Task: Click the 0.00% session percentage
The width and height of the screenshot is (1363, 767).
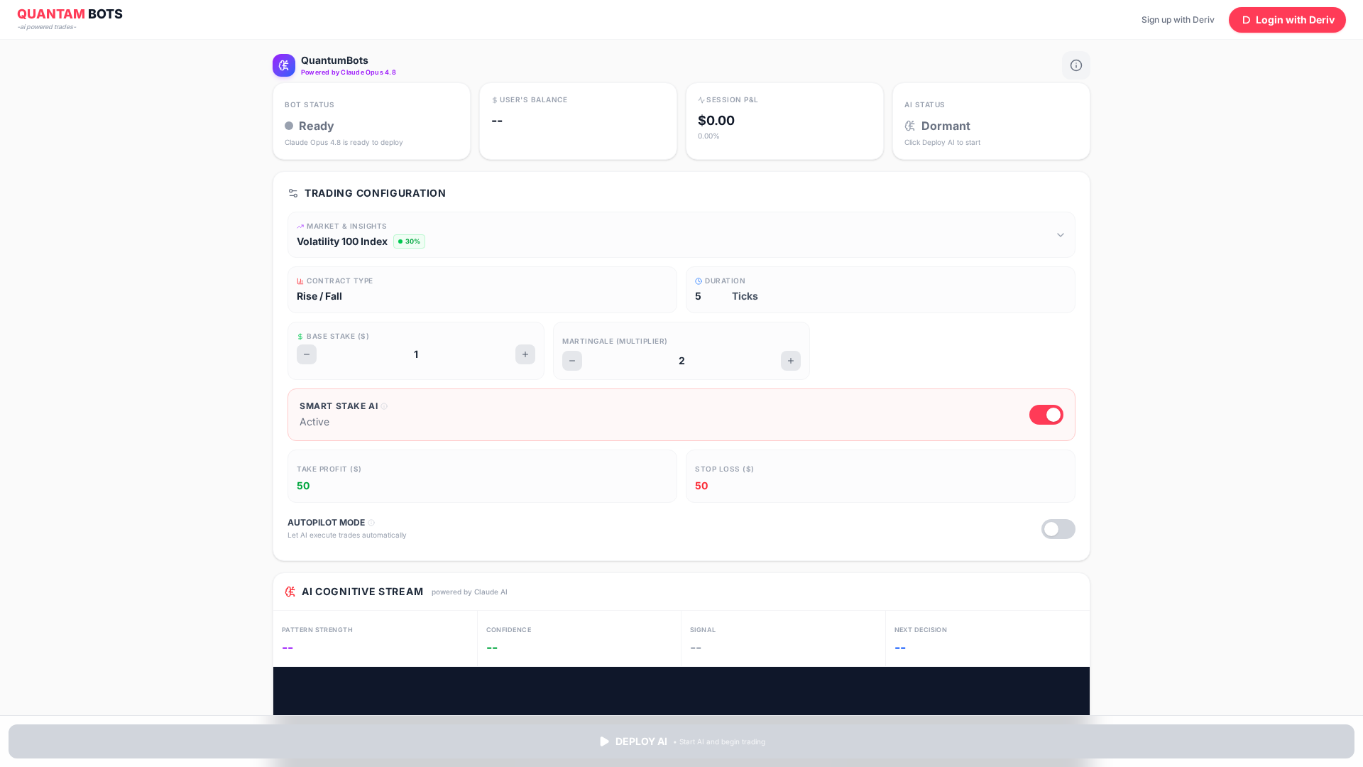Action: 708,136
